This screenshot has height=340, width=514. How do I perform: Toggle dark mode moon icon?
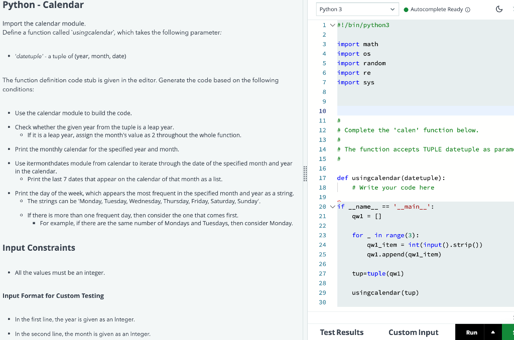point(499,9)
